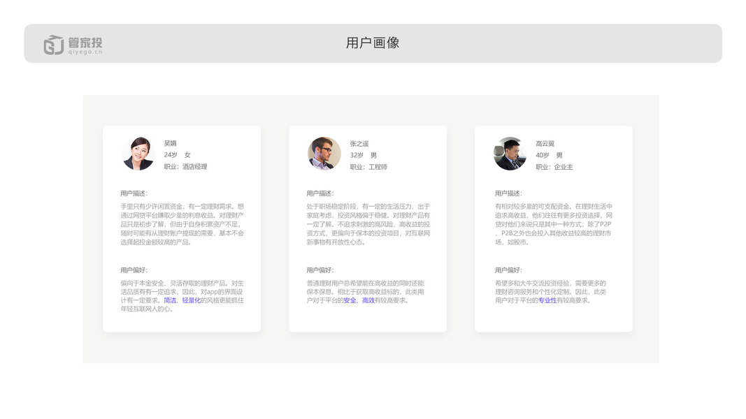
Task: Click the 40岁 age text
Action: point(542,155)
